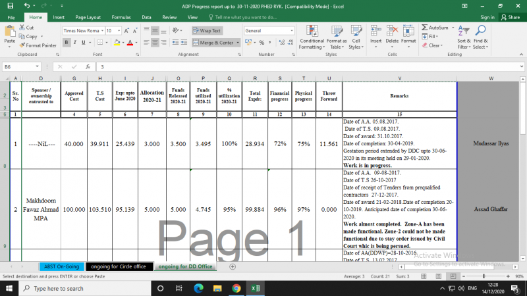Add a new sheet with plus icon
This screenshot has height=296, width=527.
click(233, 266)
